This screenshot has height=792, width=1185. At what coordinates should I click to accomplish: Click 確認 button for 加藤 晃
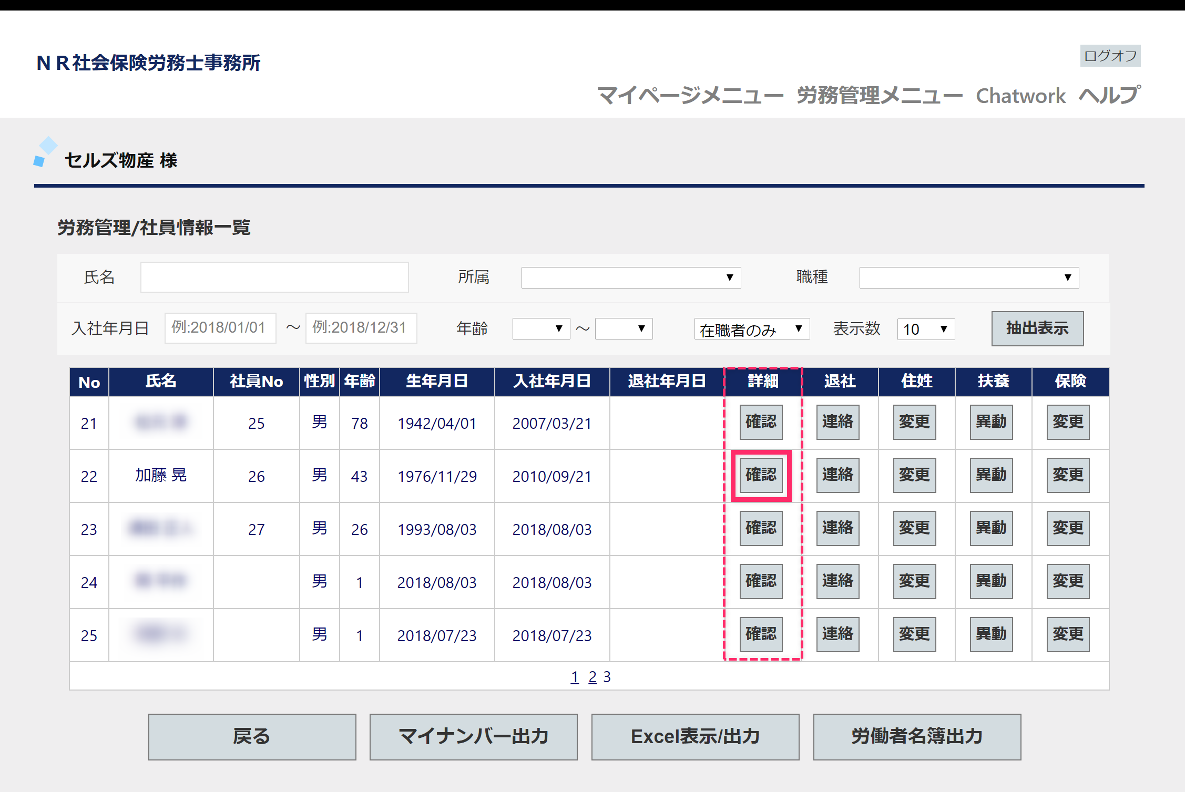point(760,475)
